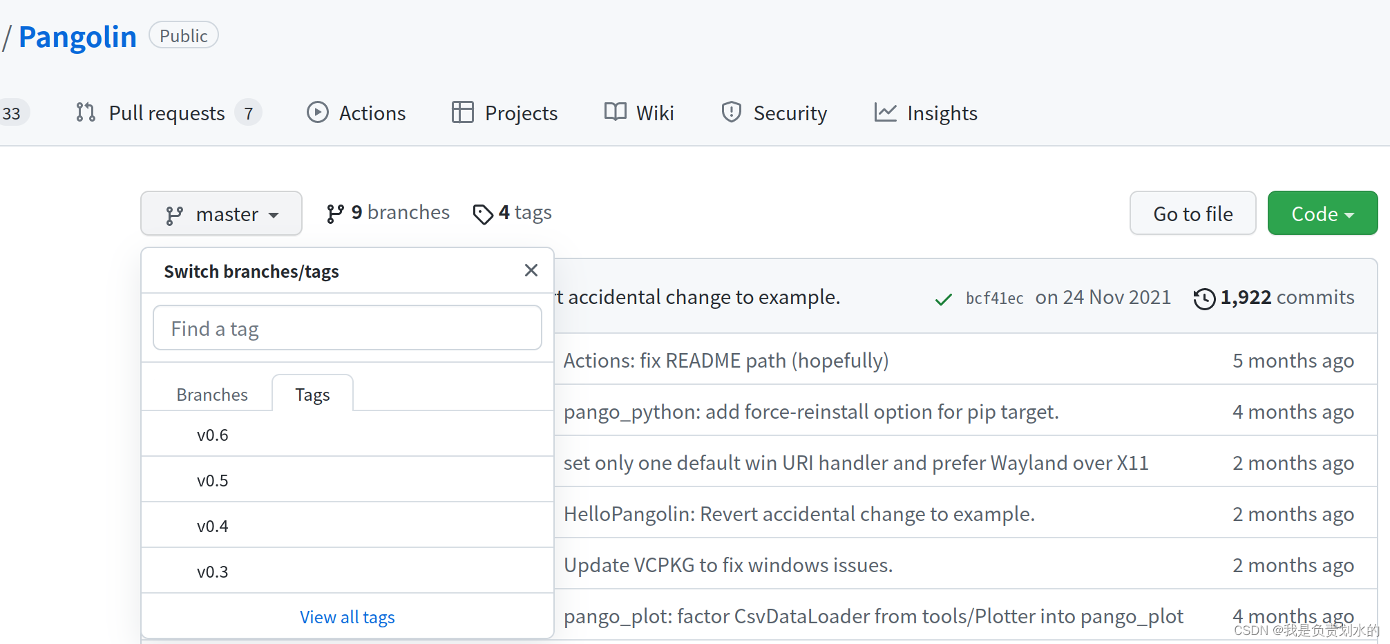The image size is (1390, 644).
Task: Open commit 'Actions: fix README path (hopefully)'
Action: tap(726, 361)
